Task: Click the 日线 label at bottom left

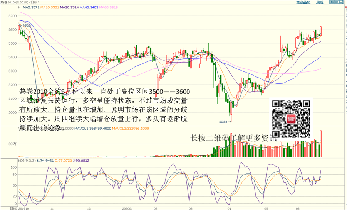Action: 4,208
